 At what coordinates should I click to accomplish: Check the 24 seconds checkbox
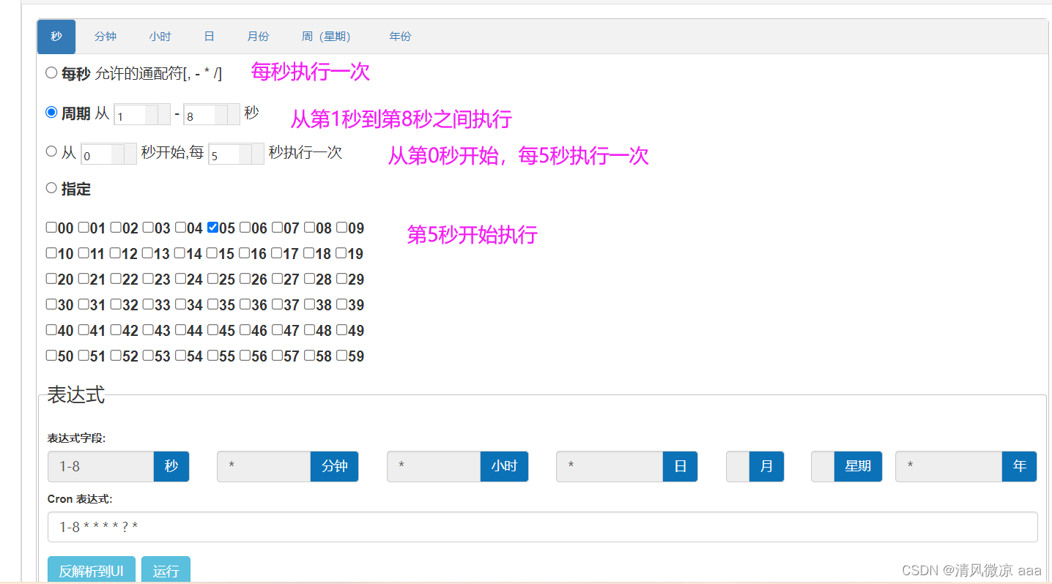coord(180,279)
